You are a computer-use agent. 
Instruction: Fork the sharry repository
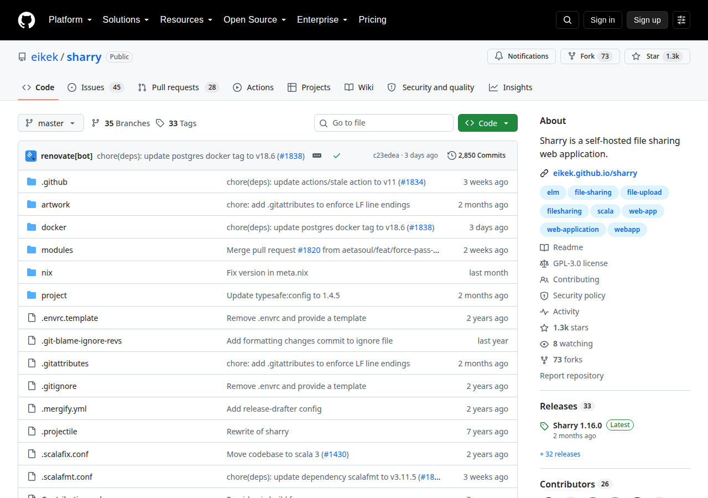(590, 56)
